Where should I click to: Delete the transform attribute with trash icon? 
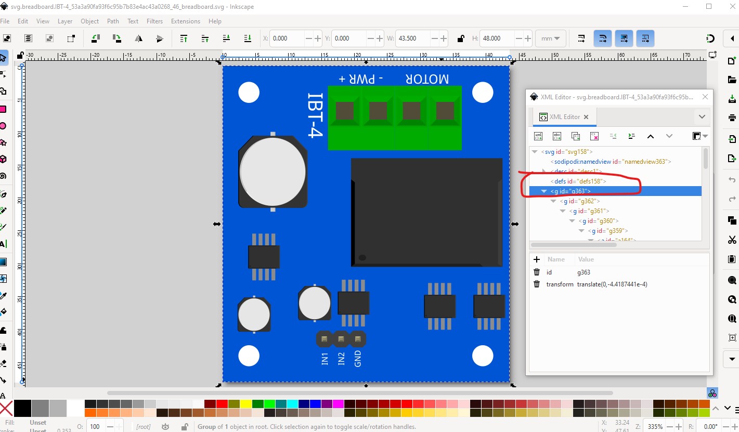pyautogui.click(x=537, y=284)
